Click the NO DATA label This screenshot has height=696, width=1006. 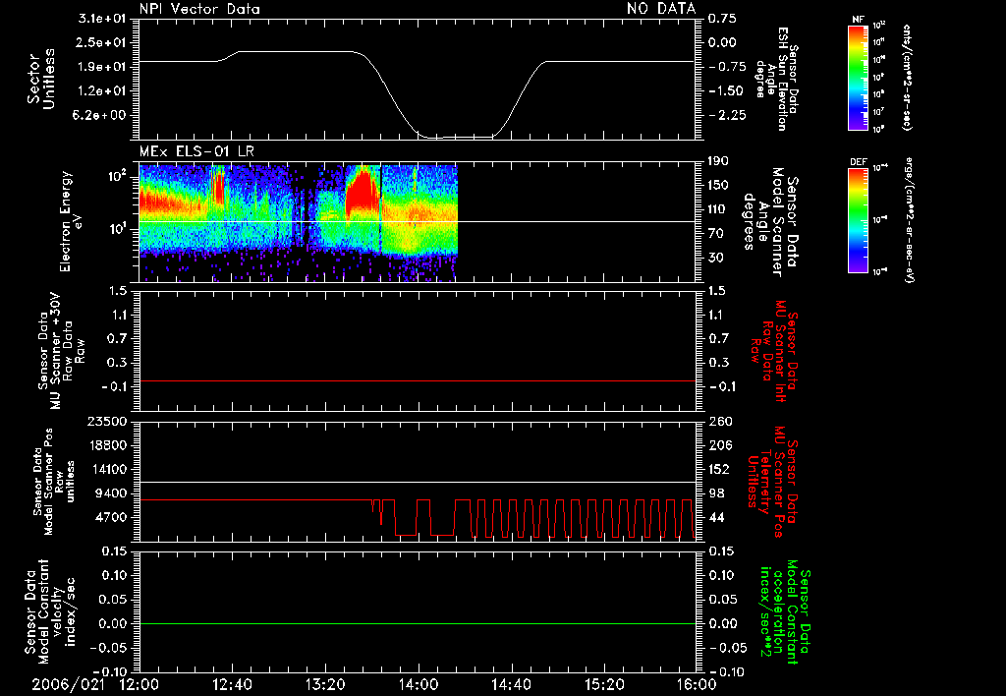click(661, 8)
